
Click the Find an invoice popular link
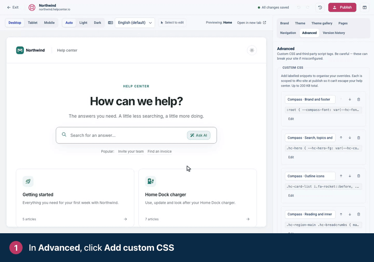point(160,152)
